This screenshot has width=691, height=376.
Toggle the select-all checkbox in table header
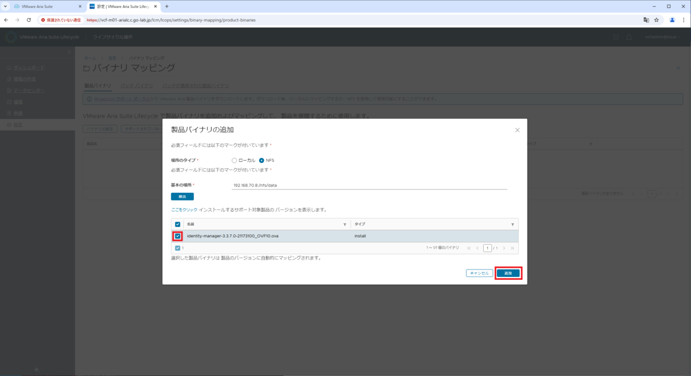(x=178, y=224)
